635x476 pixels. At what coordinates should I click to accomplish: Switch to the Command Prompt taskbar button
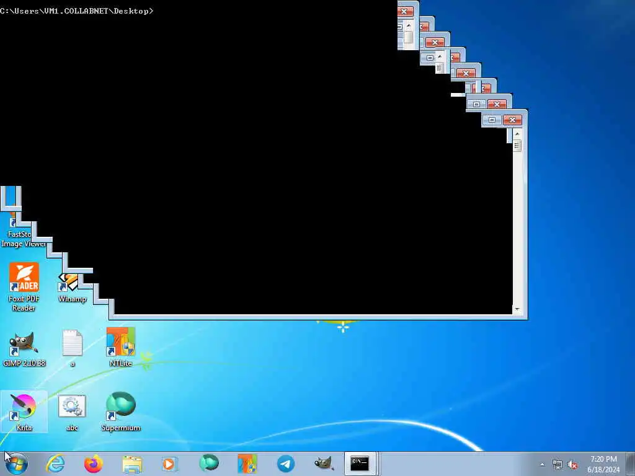pos(360,464)
